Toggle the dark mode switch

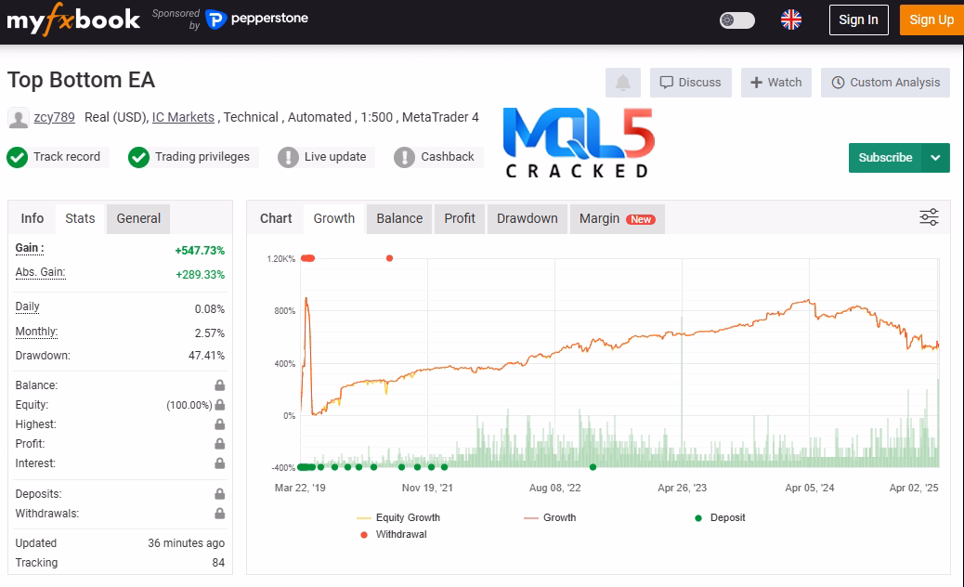[x=737, y=20]
